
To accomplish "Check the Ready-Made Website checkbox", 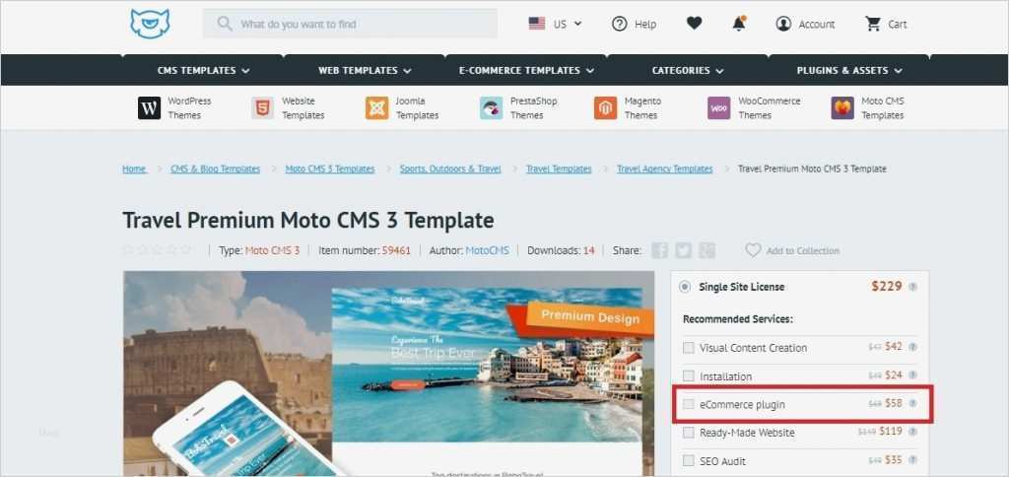I will (x=689, y=433).
